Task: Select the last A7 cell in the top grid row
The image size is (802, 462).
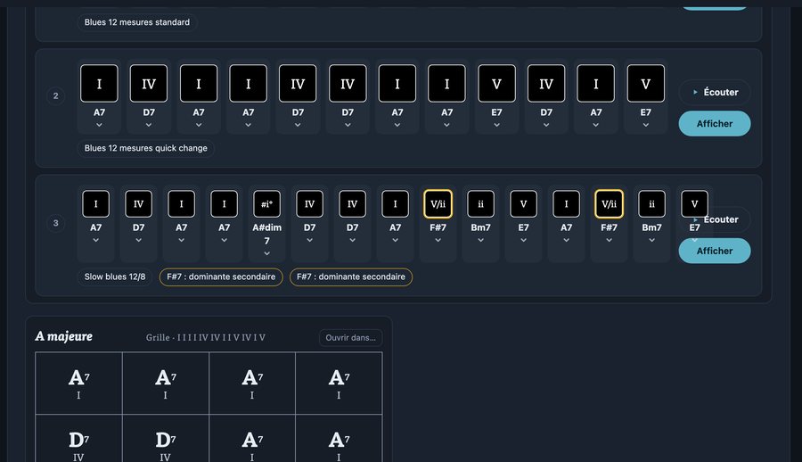Action: [339, 384]
